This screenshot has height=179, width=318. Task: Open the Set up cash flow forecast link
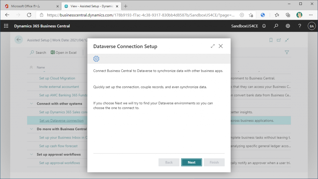pos(58,146)
